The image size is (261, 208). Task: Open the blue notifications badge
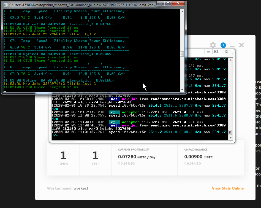223,45
